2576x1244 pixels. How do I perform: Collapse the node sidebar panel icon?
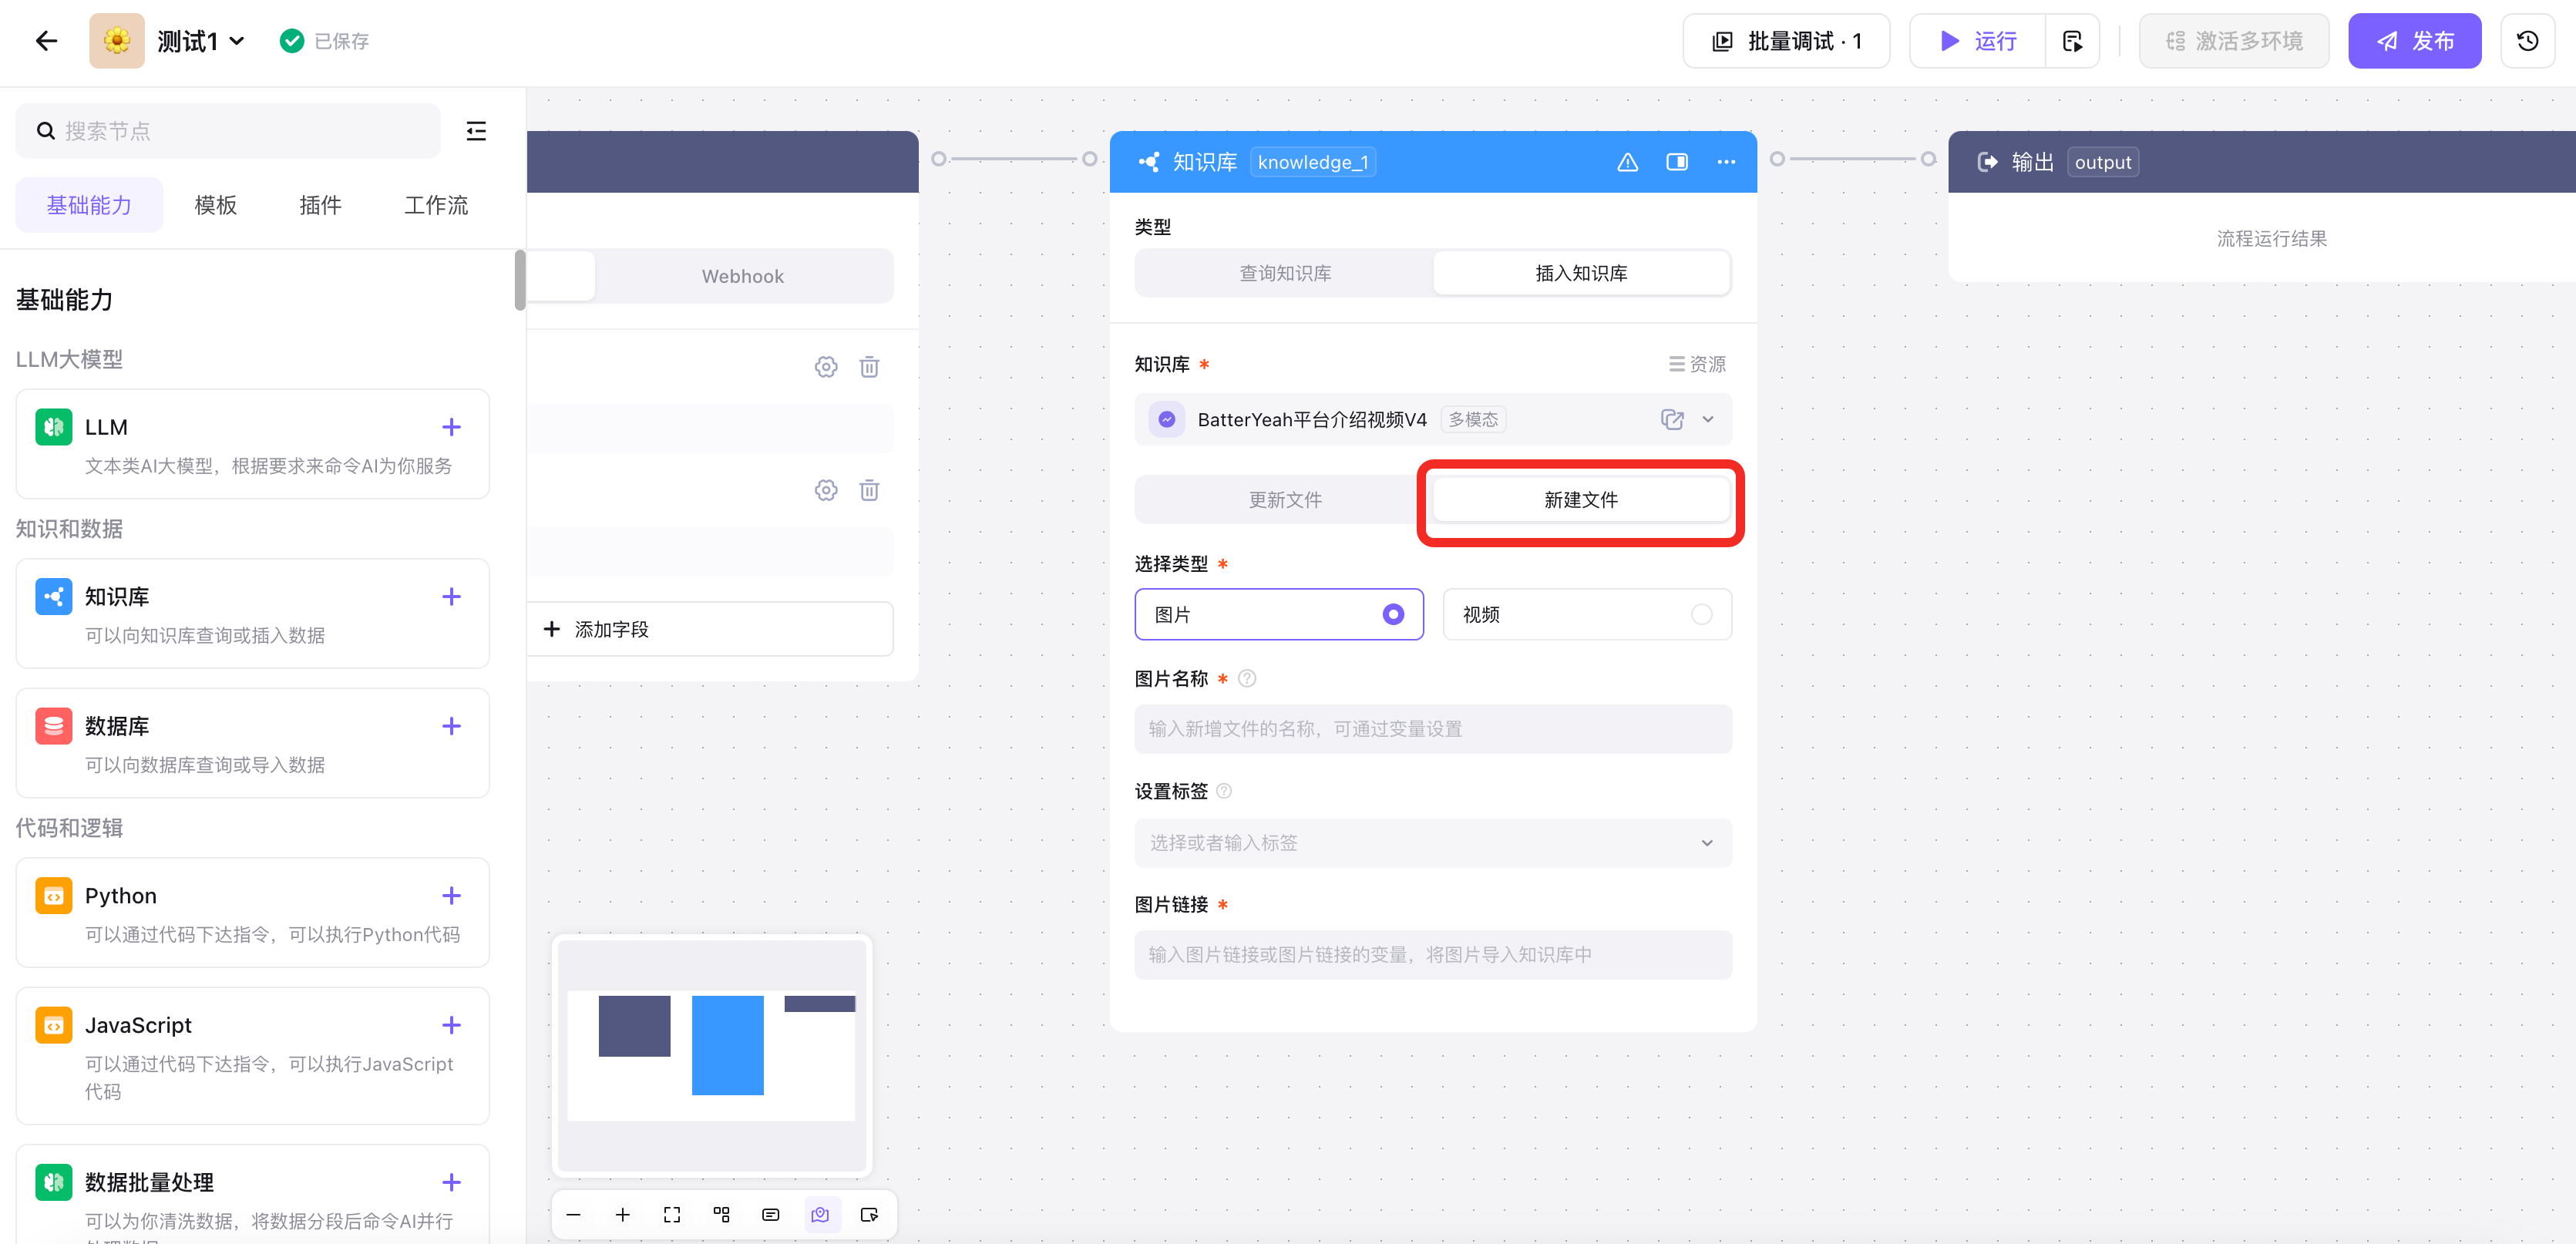476,131
